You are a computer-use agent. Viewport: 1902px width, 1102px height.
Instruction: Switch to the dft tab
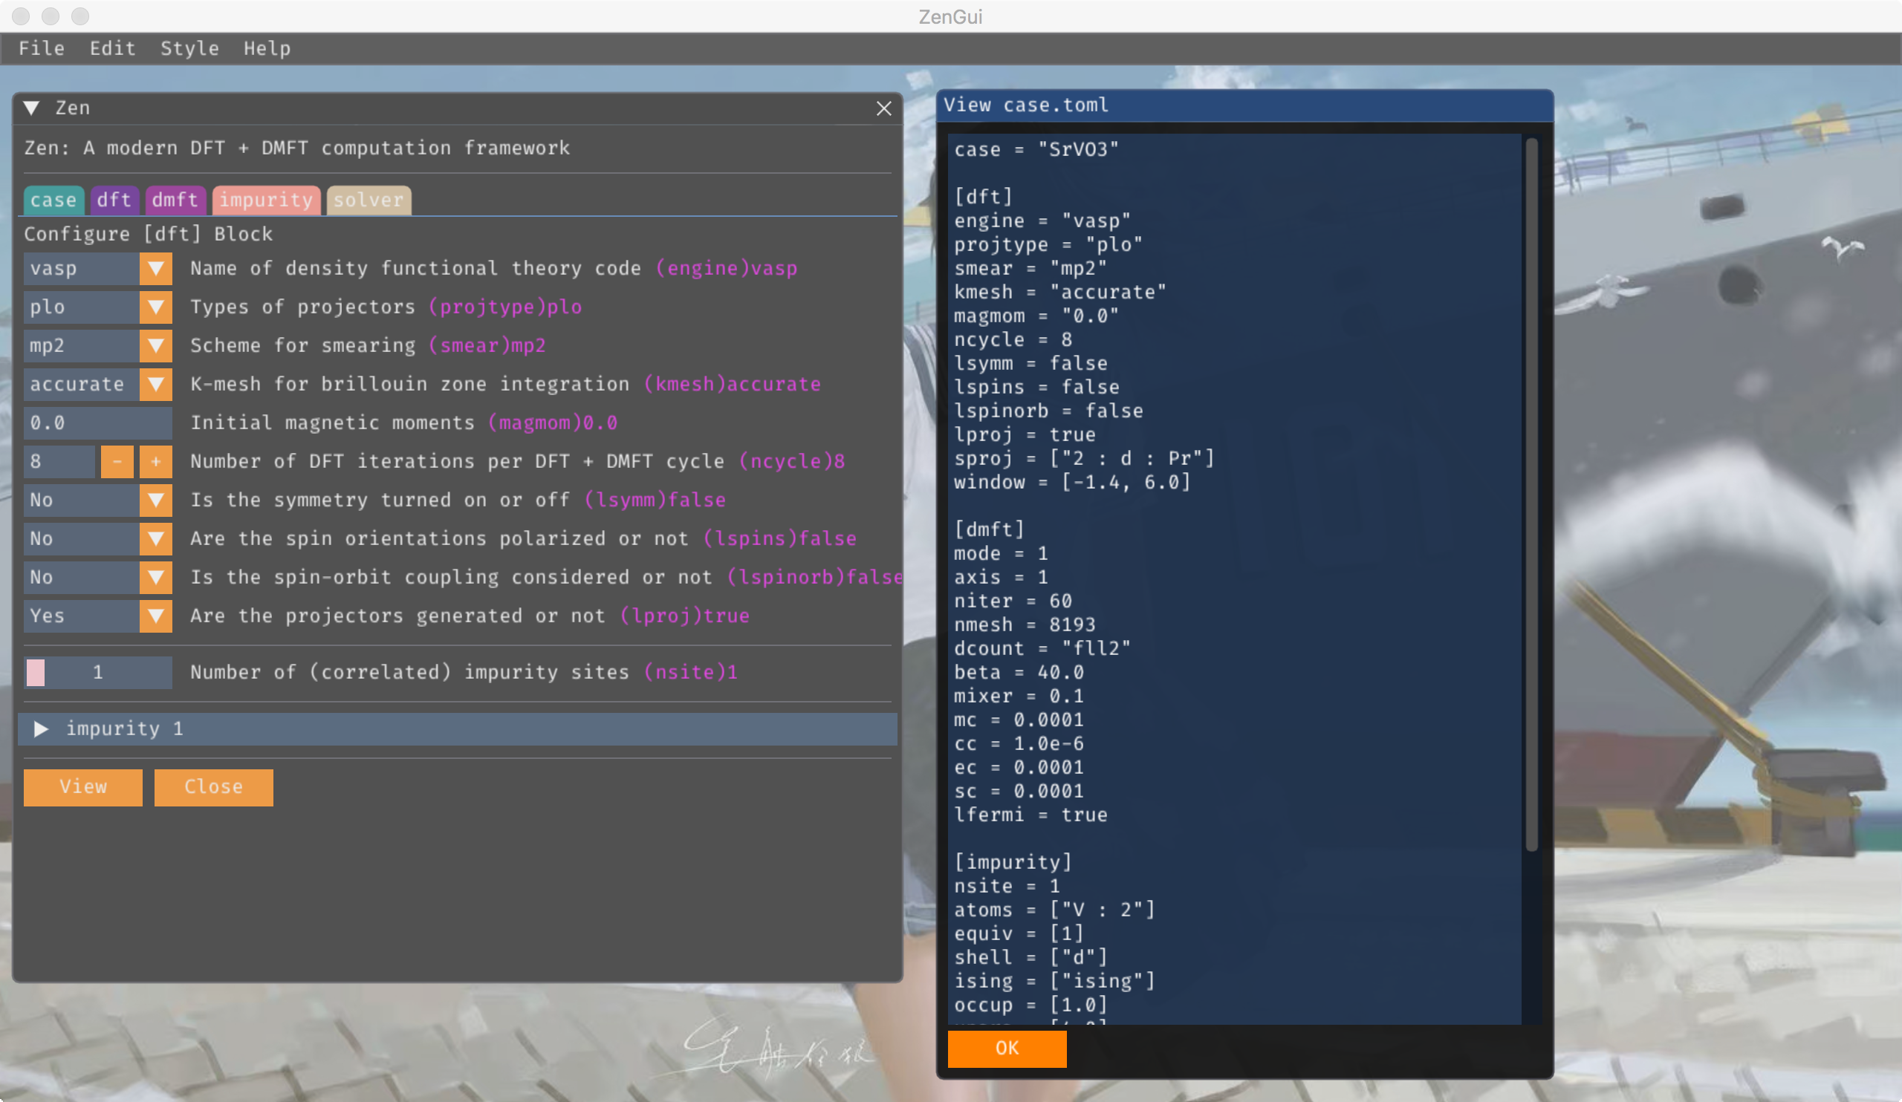pyautogui.click(x=114, y=200)
